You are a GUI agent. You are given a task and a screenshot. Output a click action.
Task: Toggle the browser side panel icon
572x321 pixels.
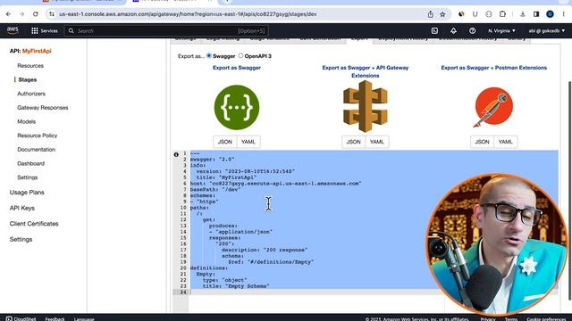coord(536,14)
